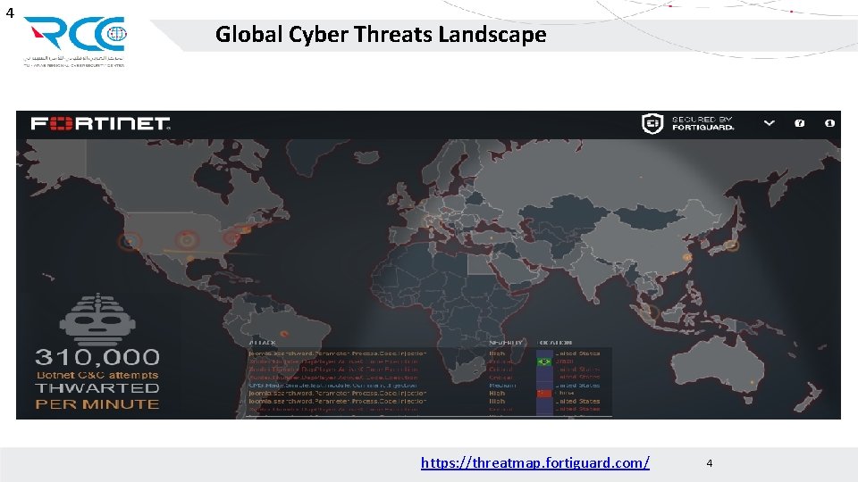Viewport: 858px width, 482px height.
Task: Click the '310,000' counter
Action: click(97, 357)
